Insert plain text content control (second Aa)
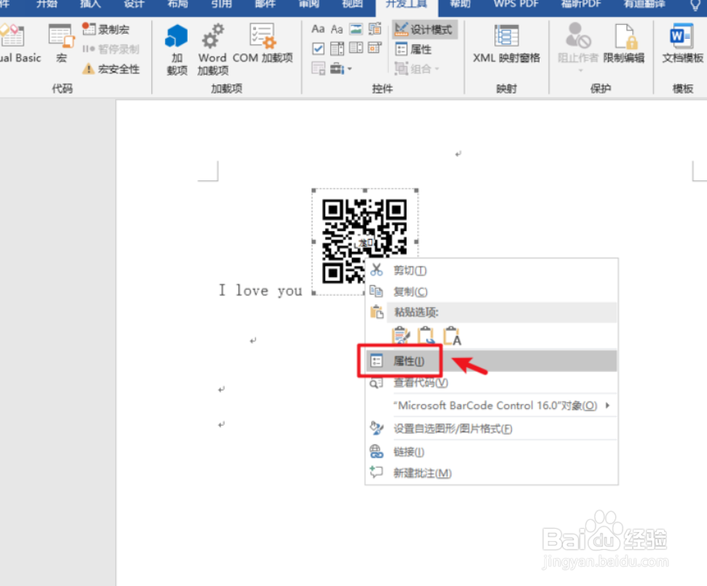Viewport: 707px width, 586px height. (337, 29)
